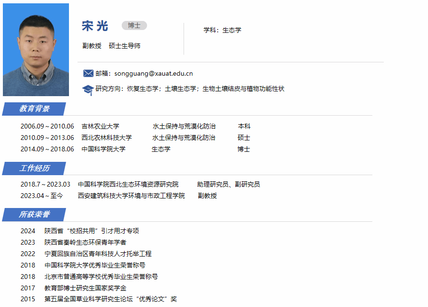Click the 研究方向 research interests line
428x307 pixels.
pyautogui.click(x=190, y=89)
